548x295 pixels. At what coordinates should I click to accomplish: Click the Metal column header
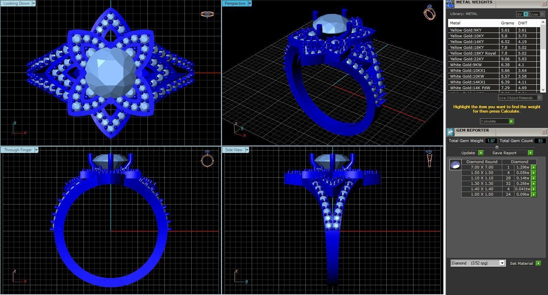[474, 23]
